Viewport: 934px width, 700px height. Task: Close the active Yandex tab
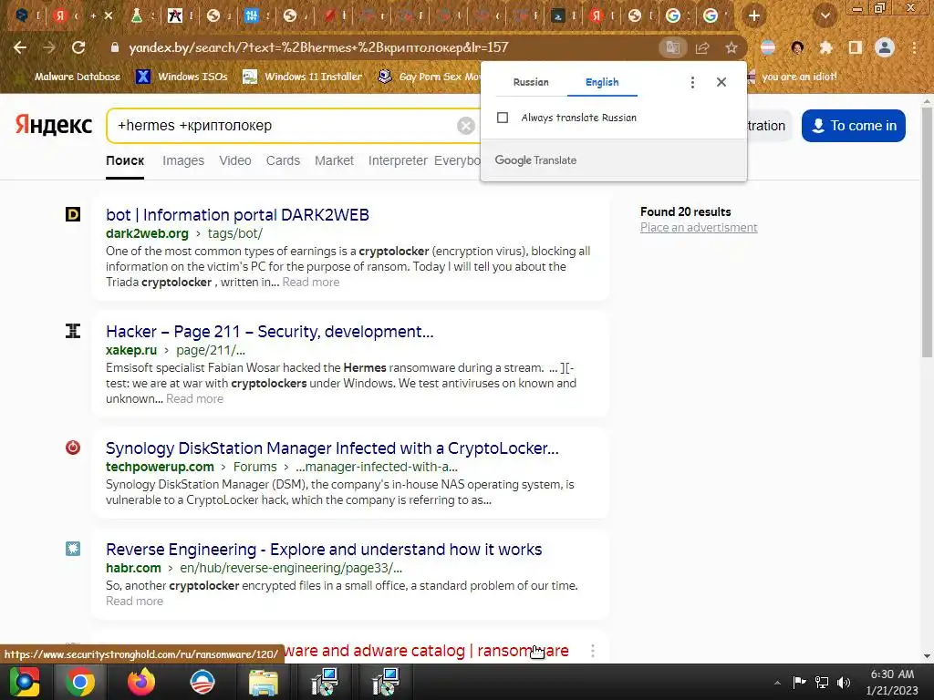pyautogui.click(x=109, y=15)
